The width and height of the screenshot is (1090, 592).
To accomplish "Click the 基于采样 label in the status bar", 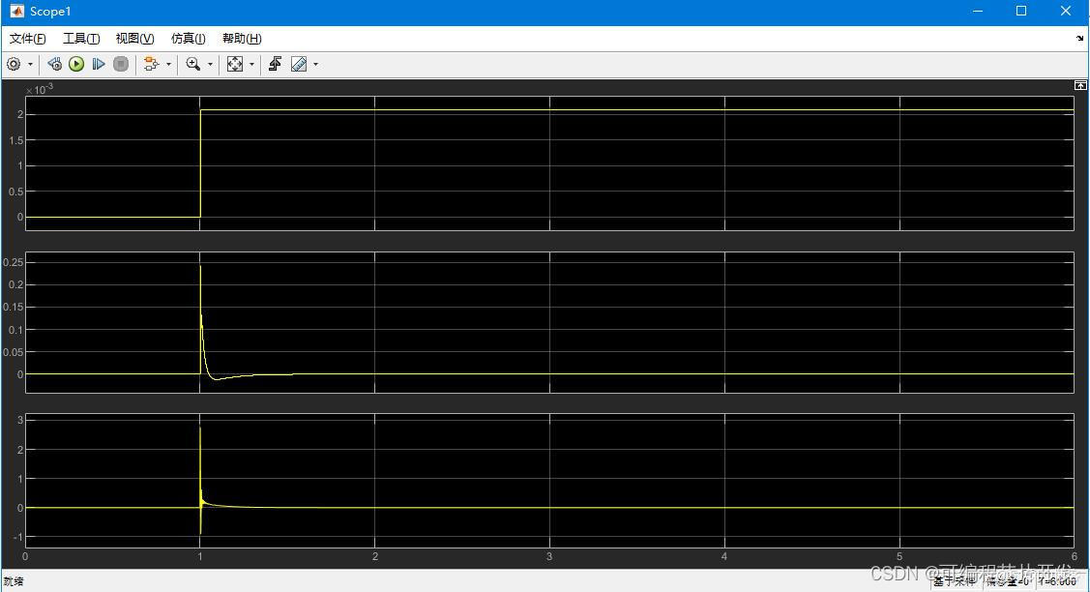I will [954, 580].
